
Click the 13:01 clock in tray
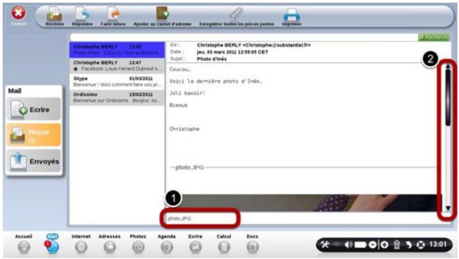[x=438, y=245]
